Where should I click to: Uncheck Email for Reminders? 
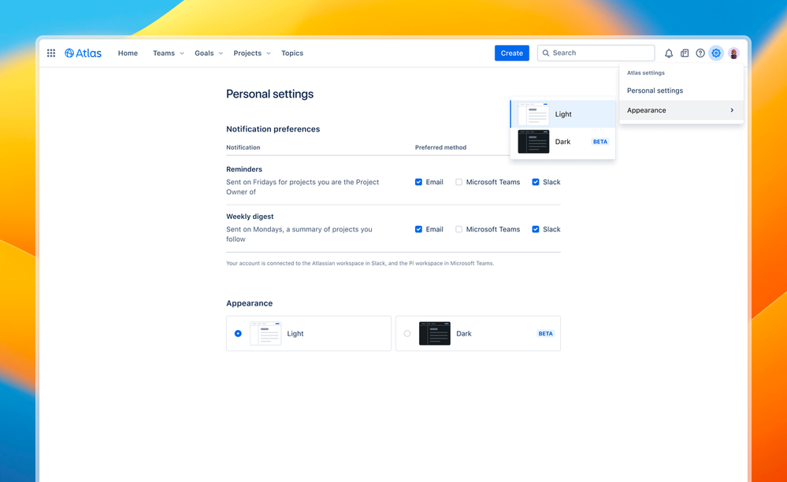point(418,182)
